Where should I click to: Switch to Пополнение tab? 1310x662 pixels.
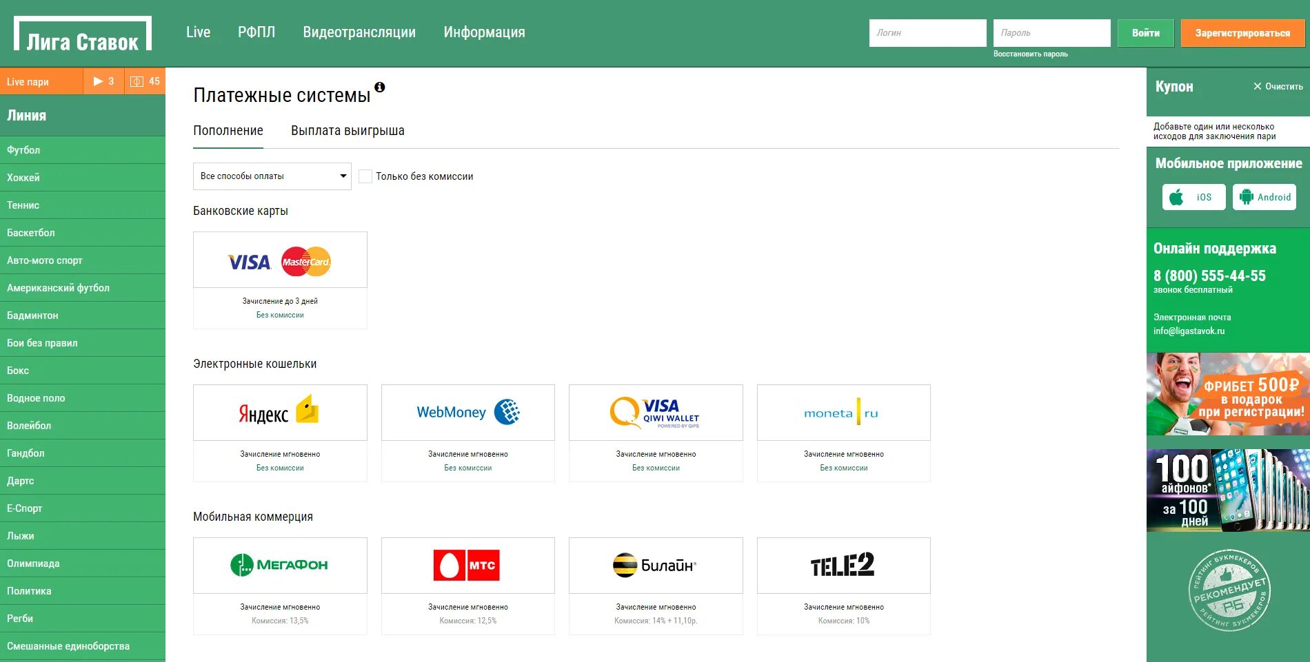click(x=228, y=131)
